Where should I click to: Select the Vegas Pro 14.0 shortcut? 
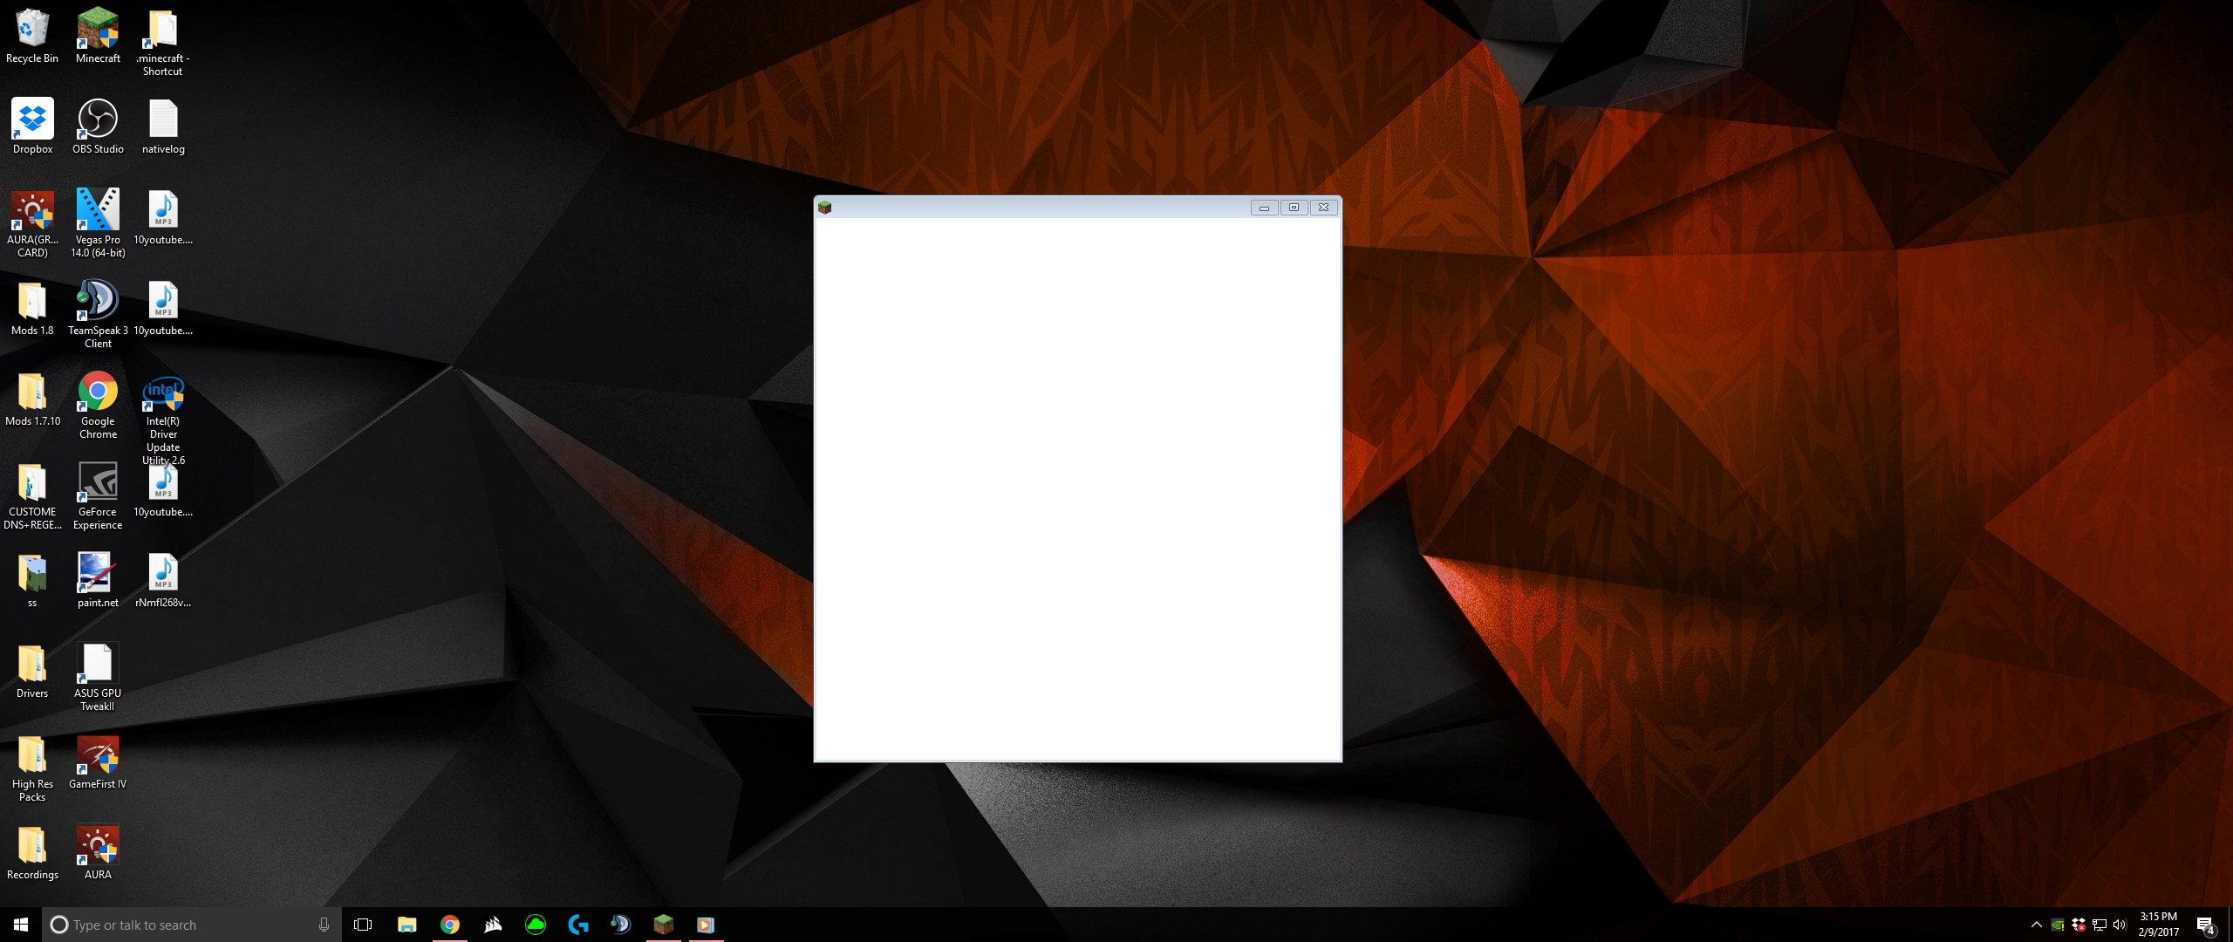pos(98,211)
